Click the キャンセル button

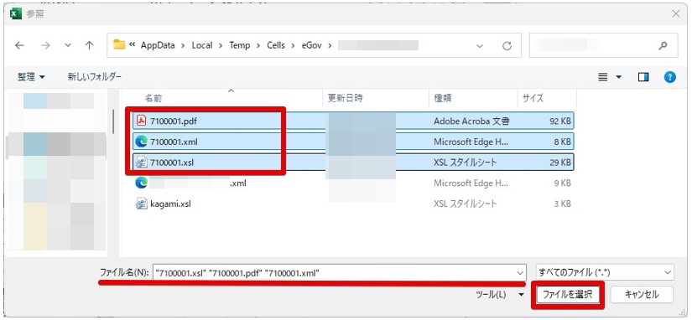tap(642, 294)
